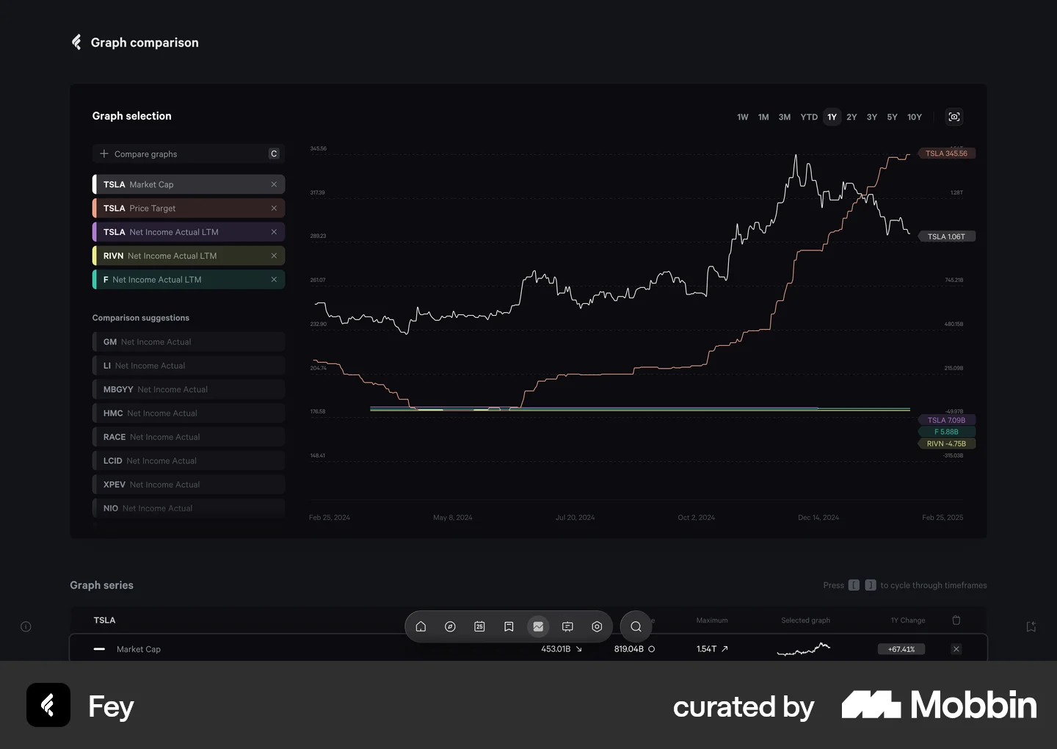Click the white Market Cap line swatch
The height and width of the screenshot is (749, 1057).
point(99,649)
